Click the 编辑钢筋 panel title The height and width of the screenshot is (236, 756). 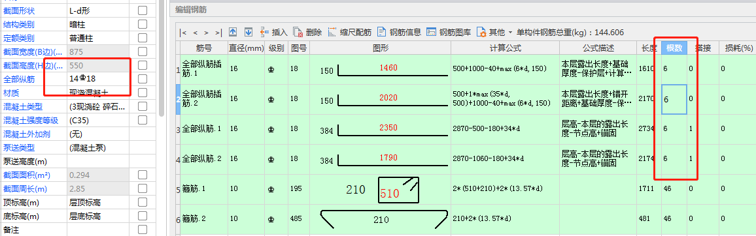[x=191, y=10]
